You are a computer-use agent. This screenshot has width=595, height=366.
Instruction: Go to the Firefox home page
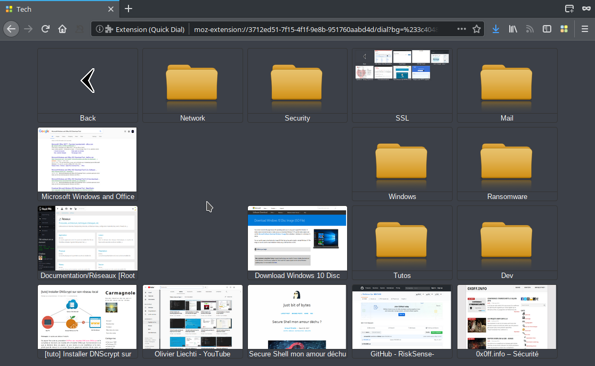pos(62,29)
